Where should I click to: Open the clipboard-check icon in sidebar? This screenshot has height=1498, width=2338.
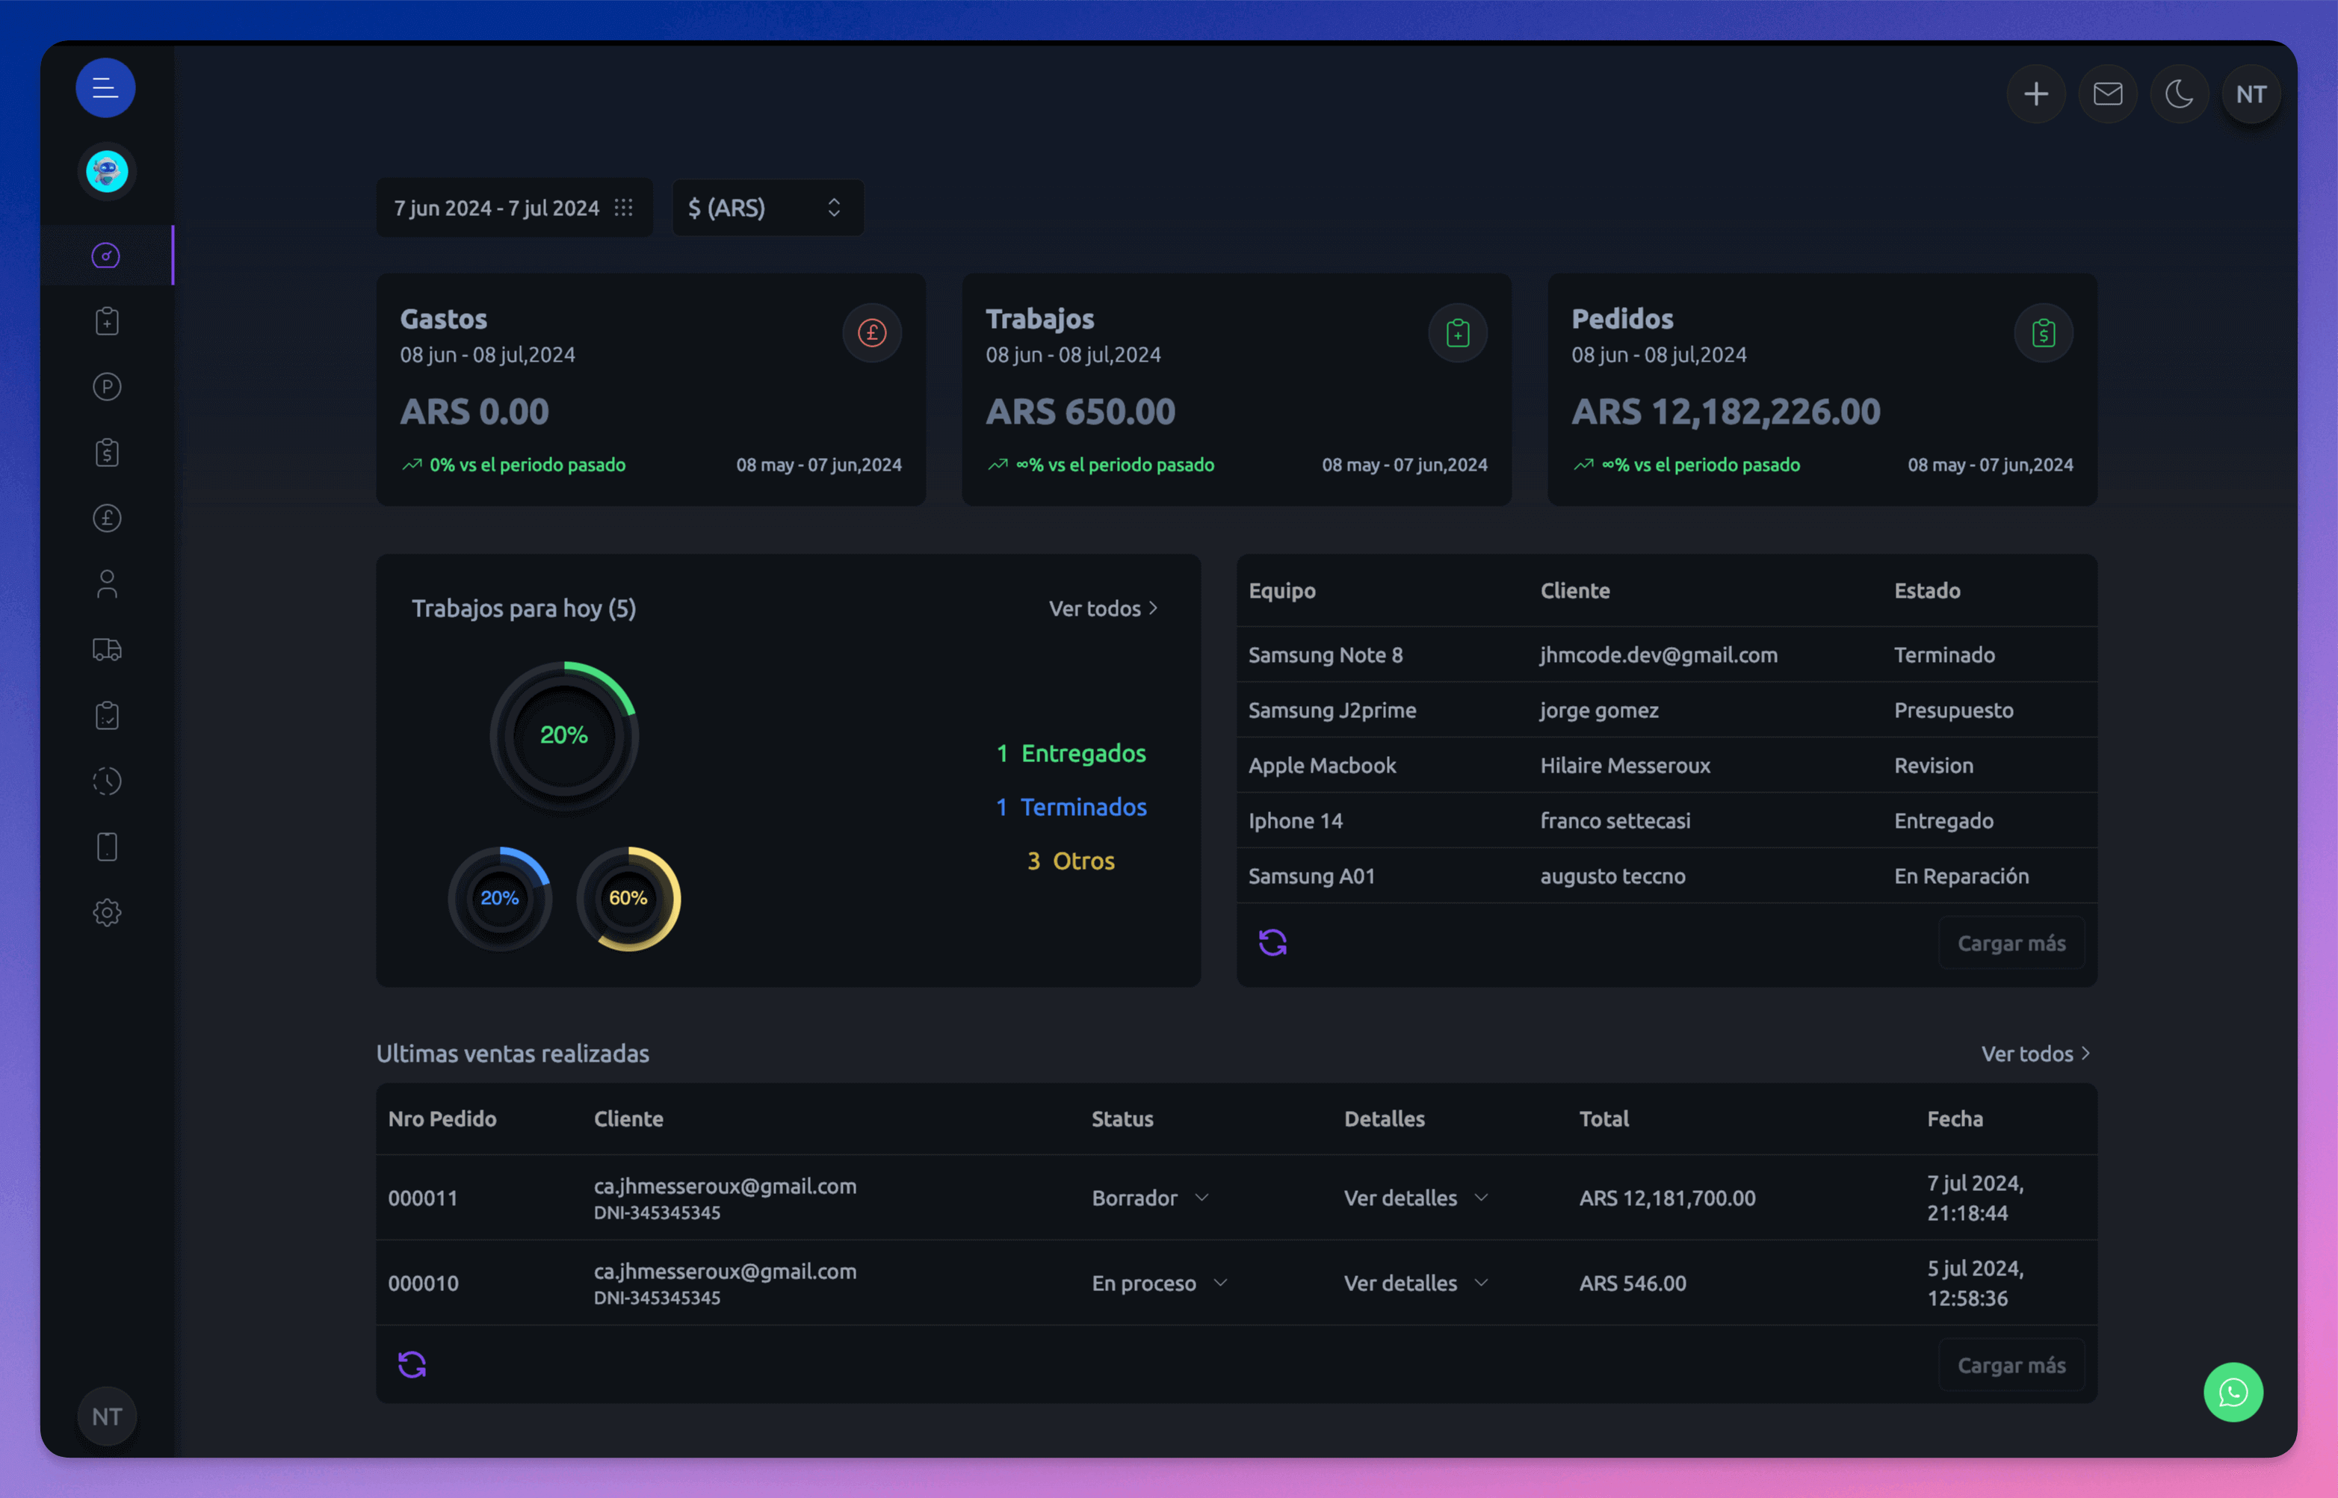tap(107, 716)
